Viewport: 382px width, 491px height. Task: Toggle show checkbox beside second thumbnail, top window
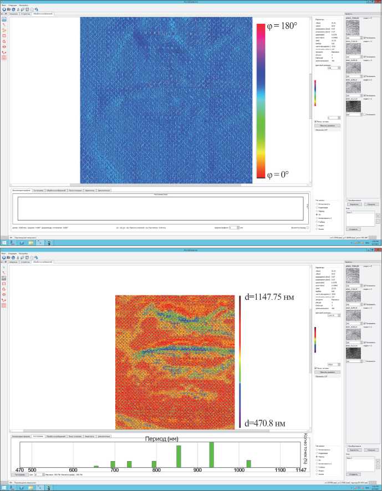365,57
